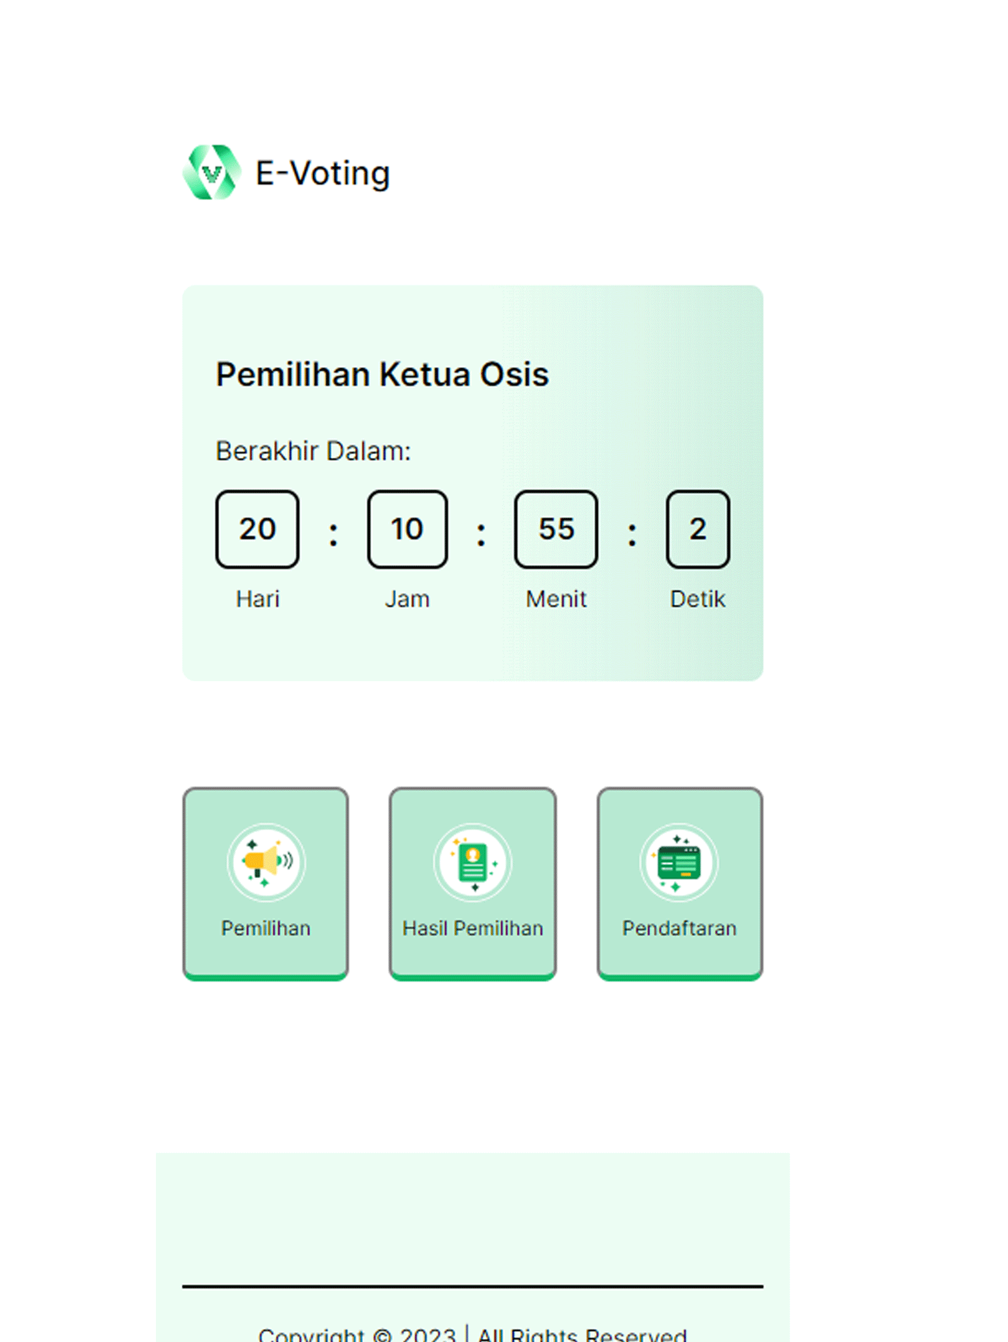The width and height of the screenshot is (1008, 1342).
Task: Click the E-Voting brand title text
Action: point(322,173)
